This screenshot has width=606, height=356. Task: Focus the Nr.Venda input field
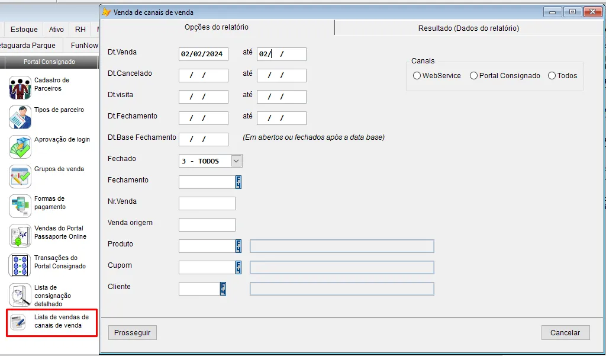[x=207, y=204]
